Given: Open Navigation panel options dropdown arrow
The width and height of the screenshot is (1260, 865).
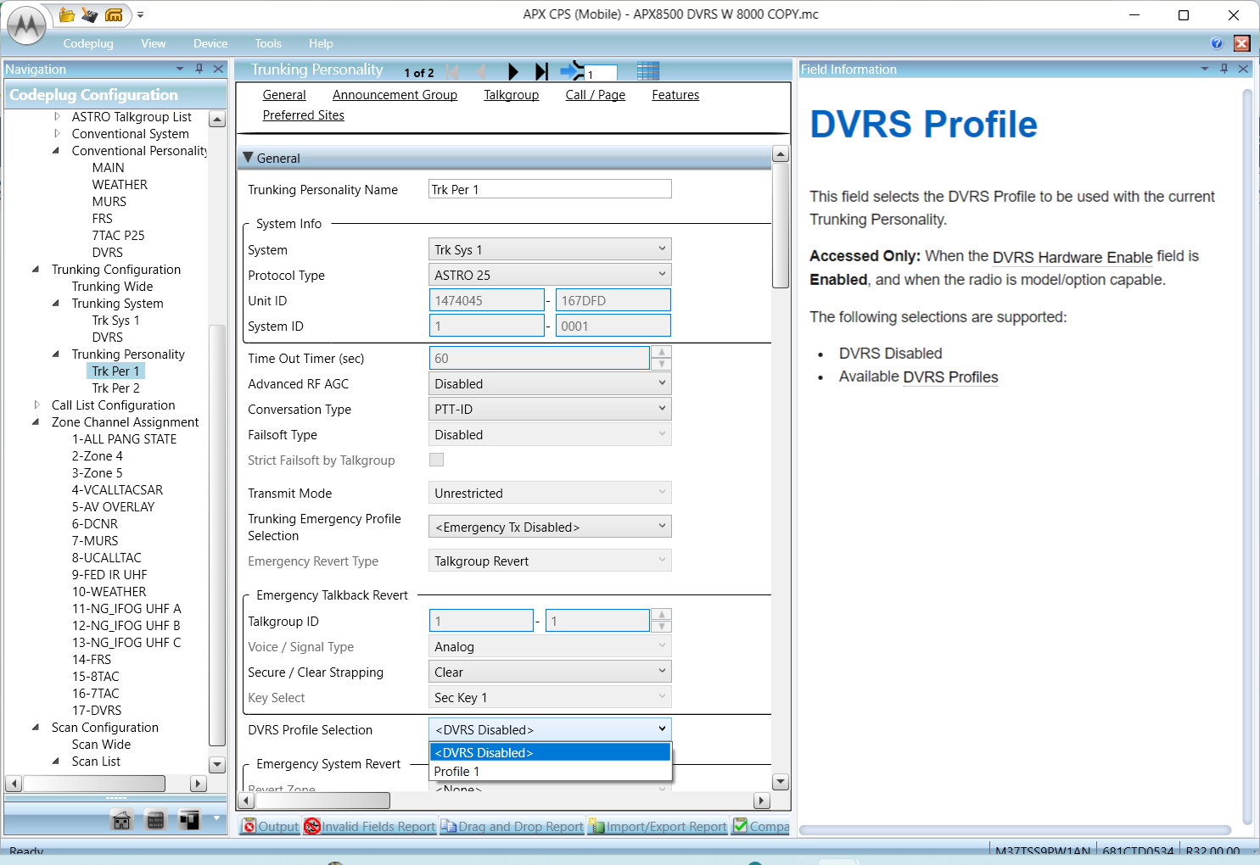Looking at the screenshot, I should pyautogui.click(x=180, y=69).
